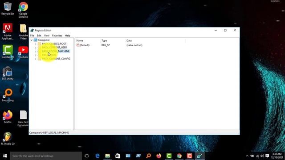285x160 pixels.
Task: Open Recycle Bin desktop icon
Action: point(8,8)
